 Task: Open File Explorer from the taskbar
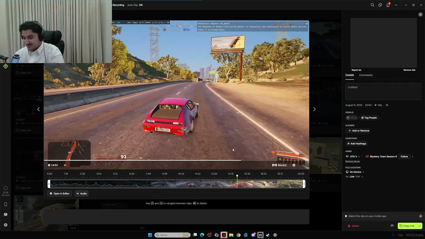pyautogui.click(x=231, y=235)
